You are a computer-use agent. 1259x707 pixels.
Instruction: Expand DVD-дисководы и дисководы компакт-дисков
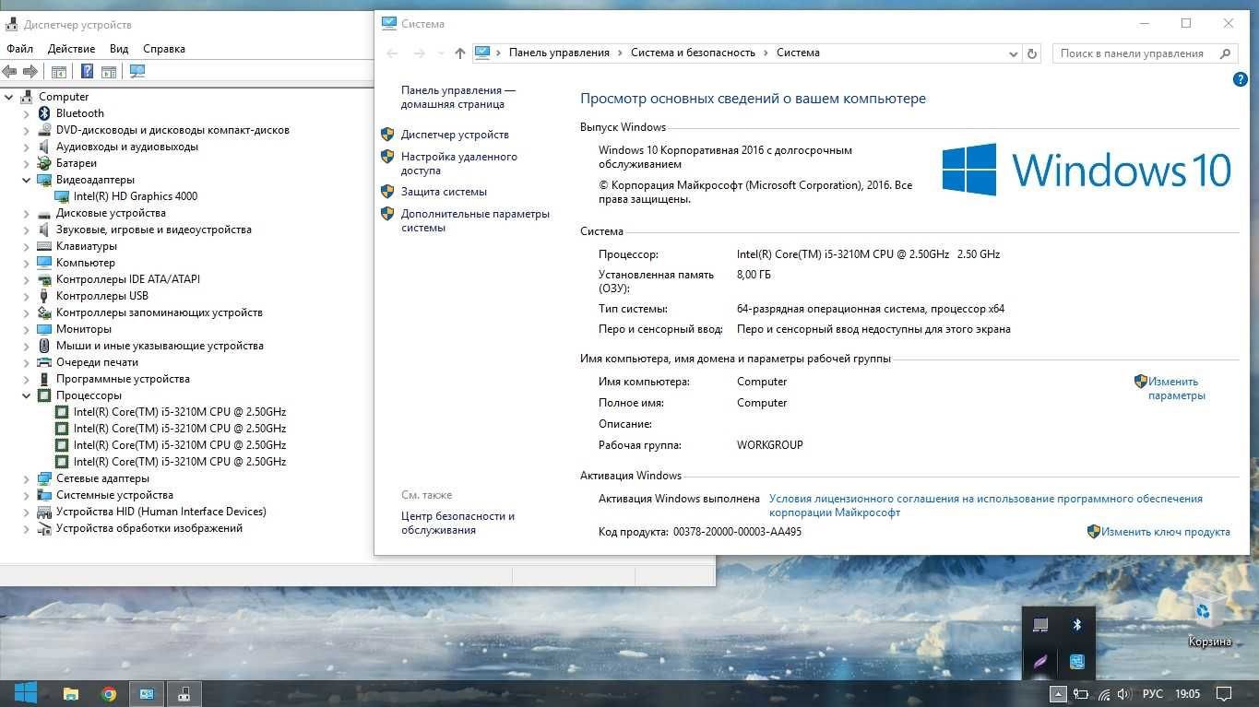(x=26, y=130)
